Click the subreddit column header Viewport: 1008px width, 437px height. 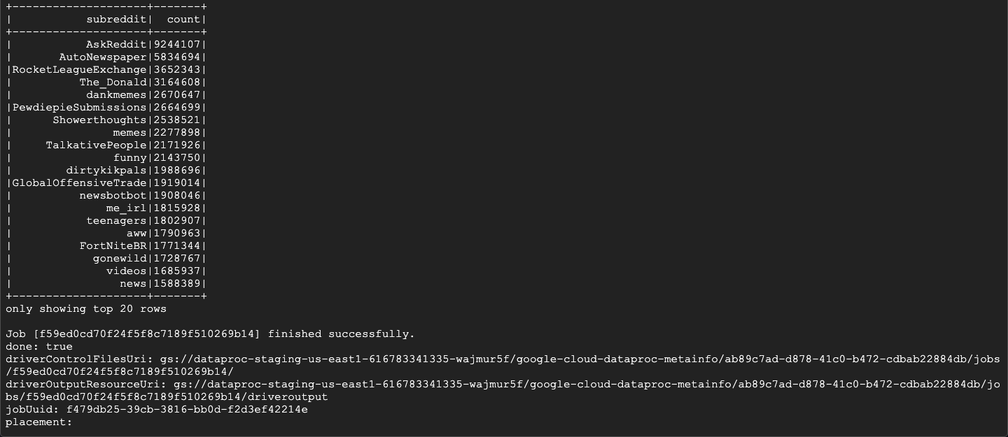tap(116, 19)
